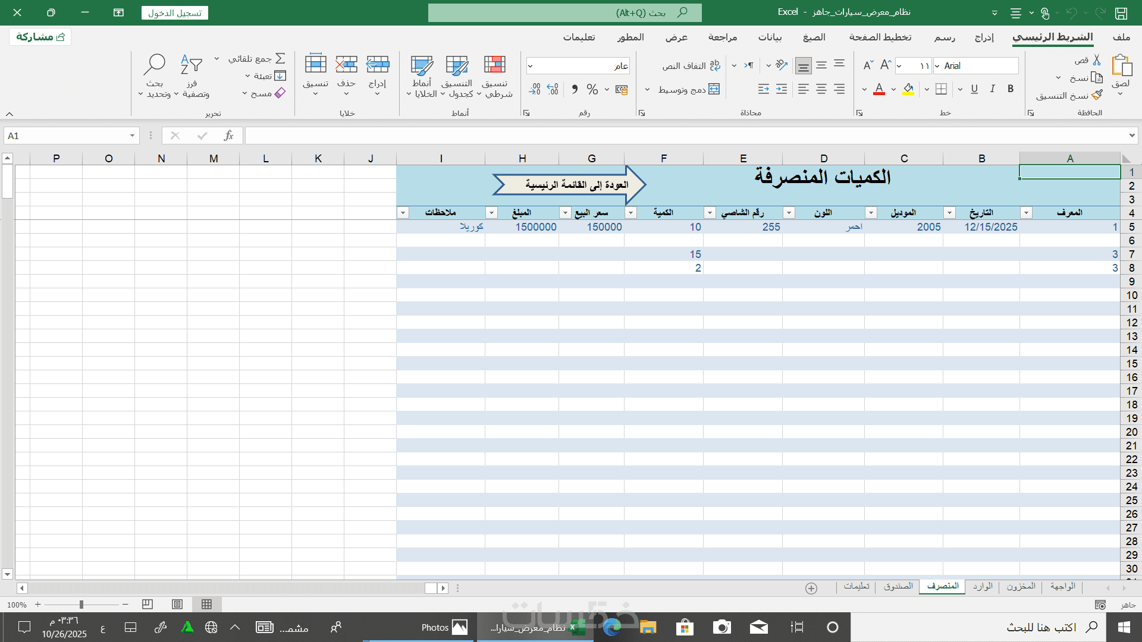
Task: Open the font name Arial dropdown
Action: (x=937, y=66)
